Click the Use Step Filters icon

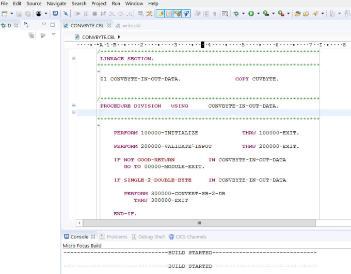click(149, 13)
